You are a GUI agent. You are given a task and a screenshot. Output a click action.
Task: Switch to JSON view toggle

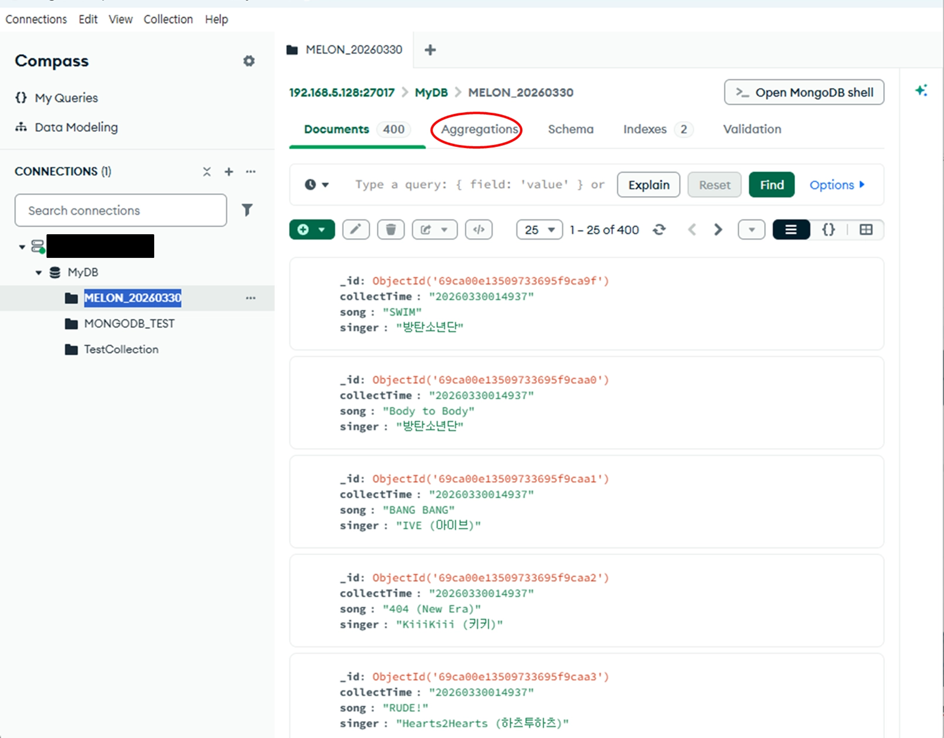tap(828, 229)
